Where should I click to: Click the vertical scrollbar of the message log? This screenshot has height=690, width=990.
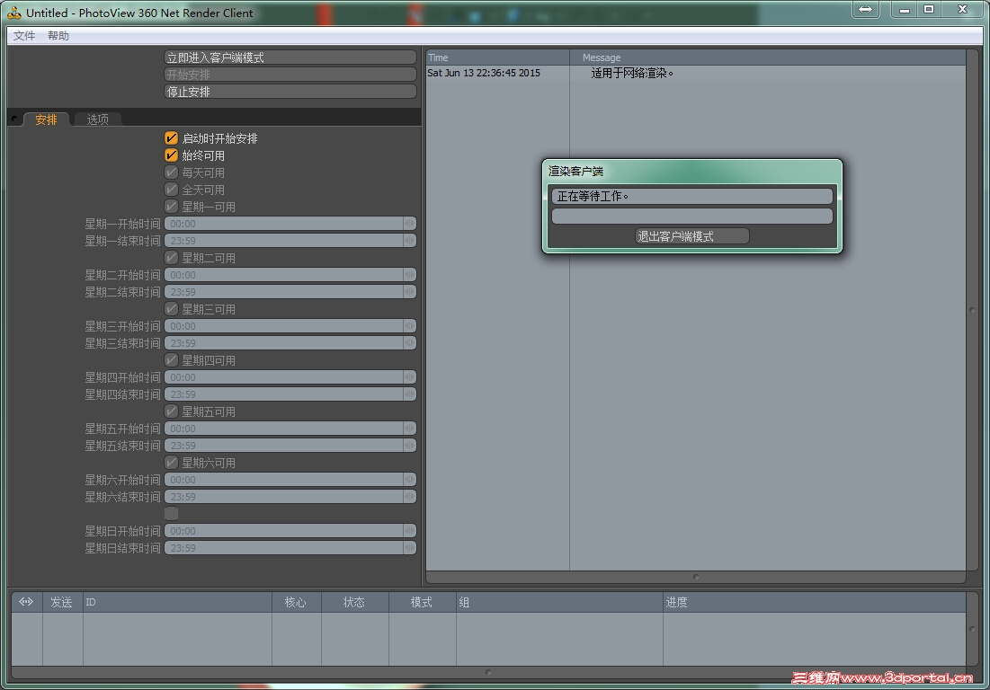point(972,310)
